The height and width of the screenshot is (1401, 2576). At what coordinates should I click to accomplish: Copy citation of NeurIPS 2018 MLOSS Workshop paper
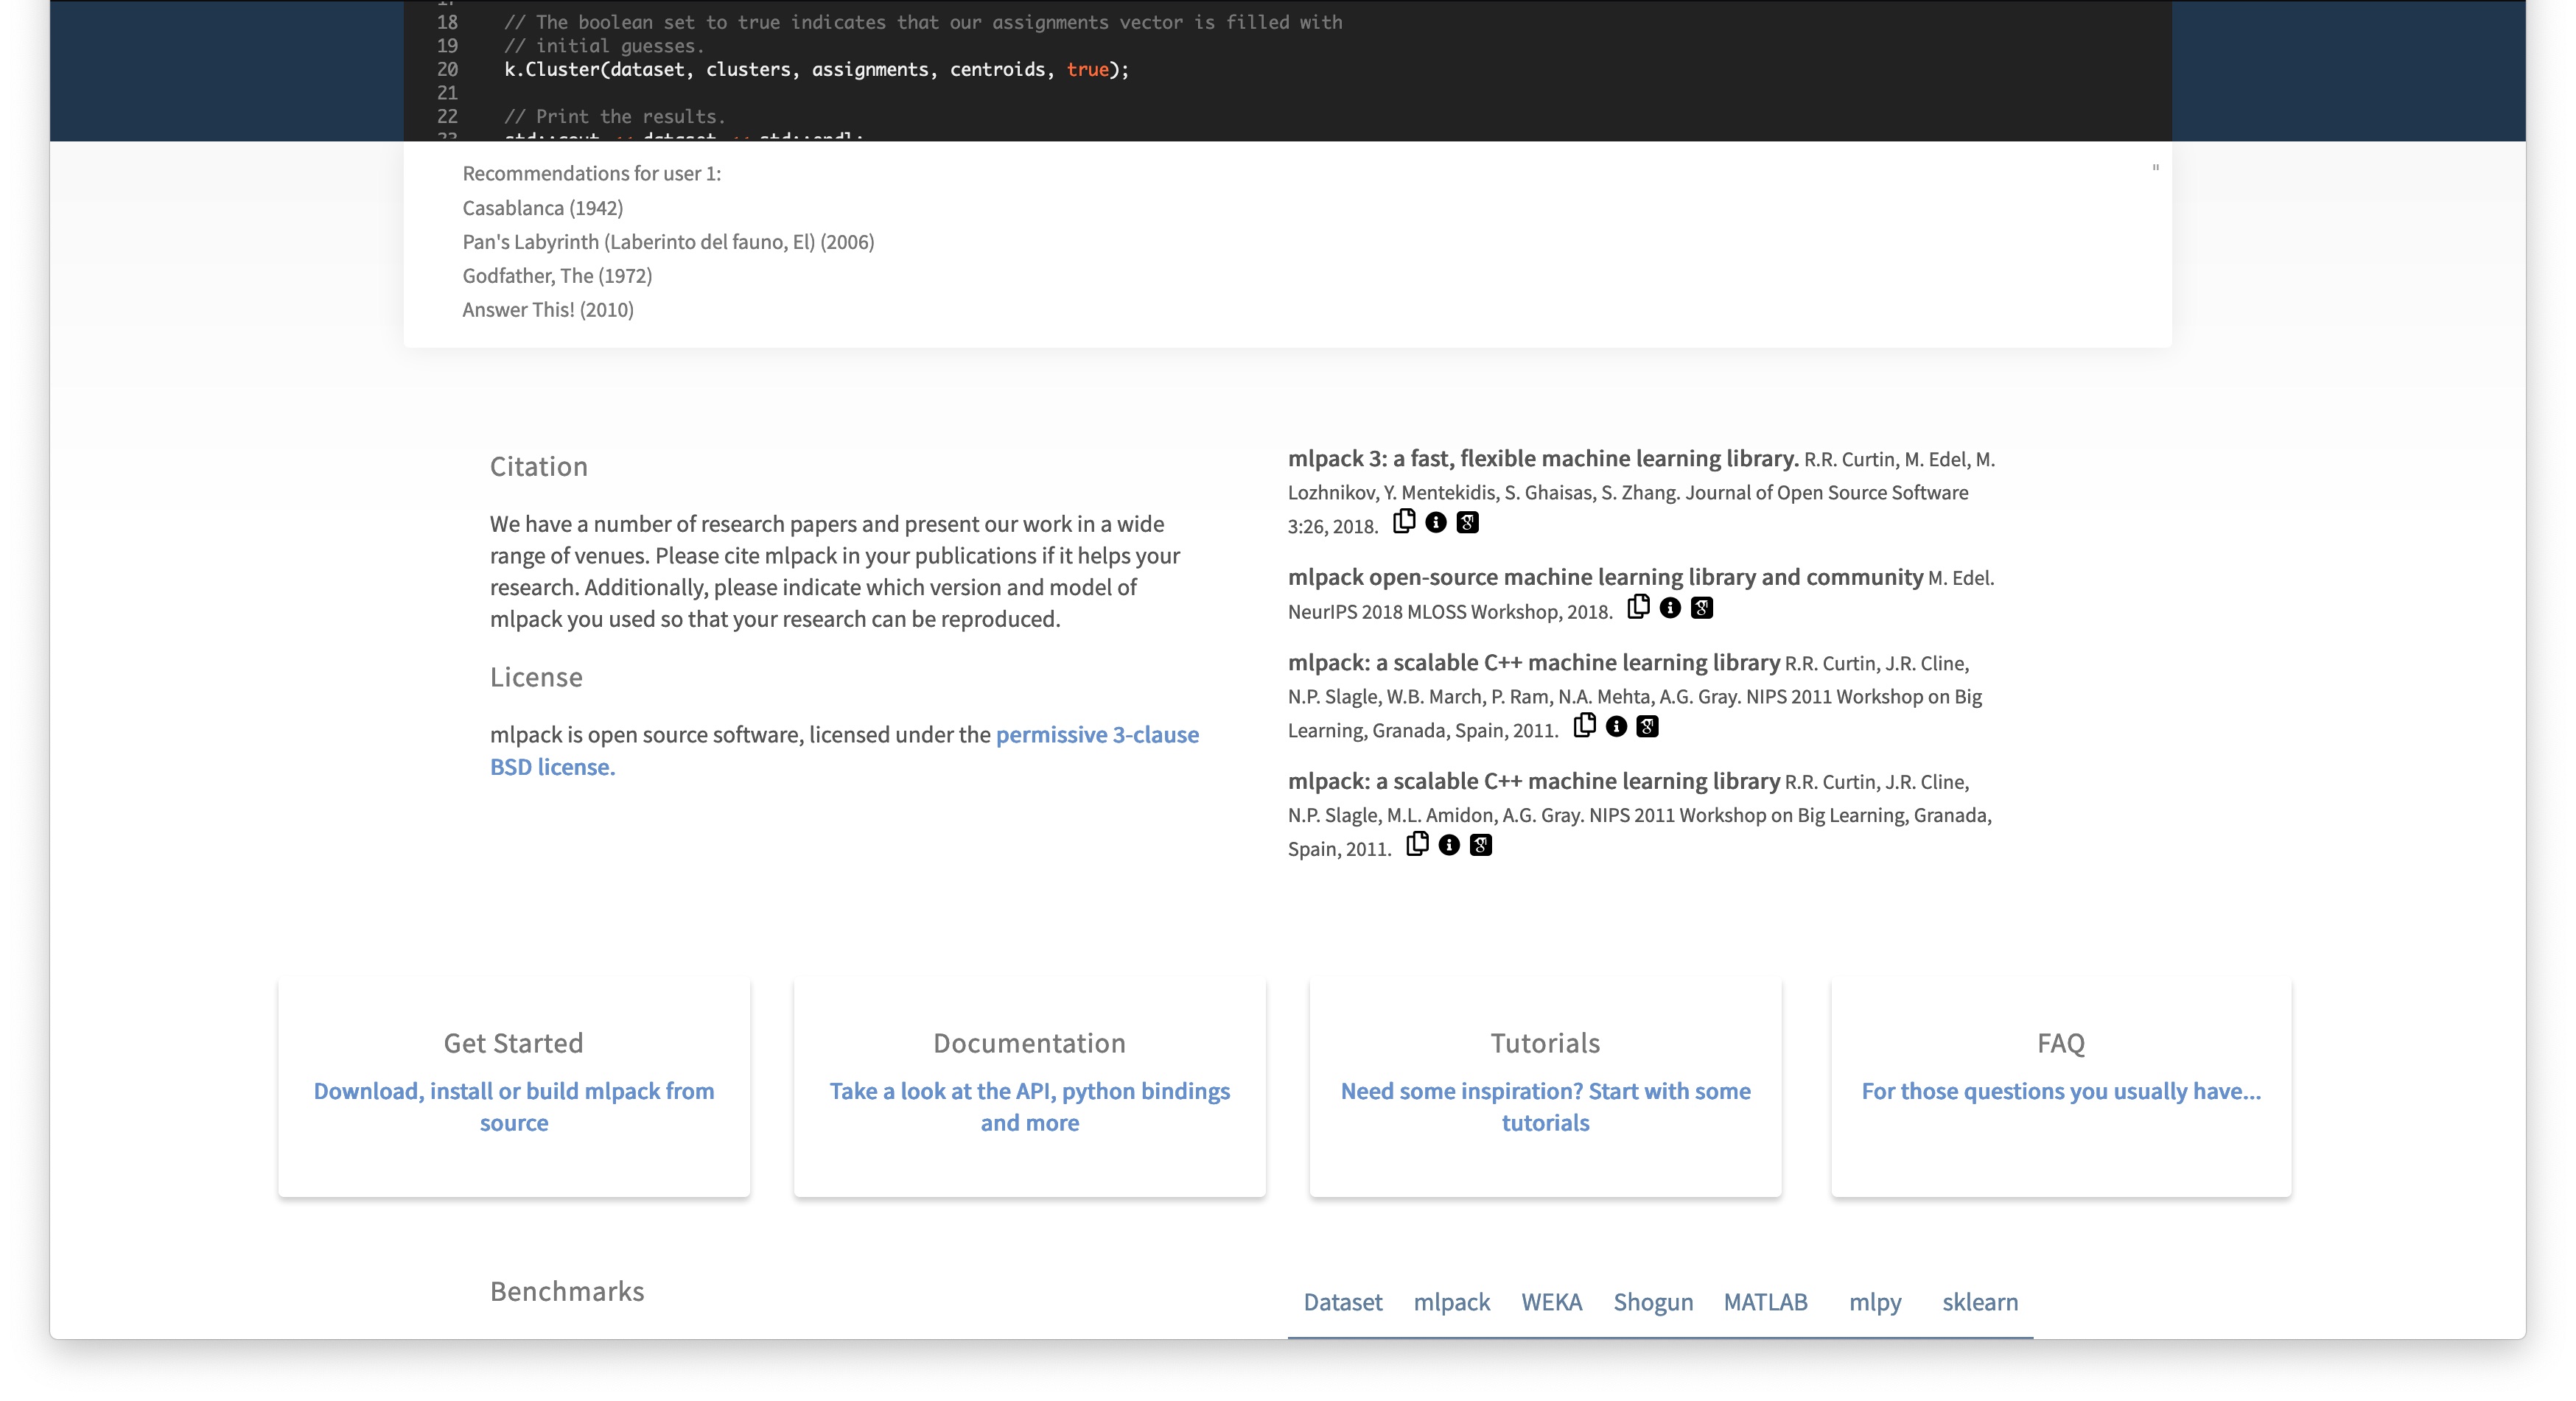tap(1638, 607)
